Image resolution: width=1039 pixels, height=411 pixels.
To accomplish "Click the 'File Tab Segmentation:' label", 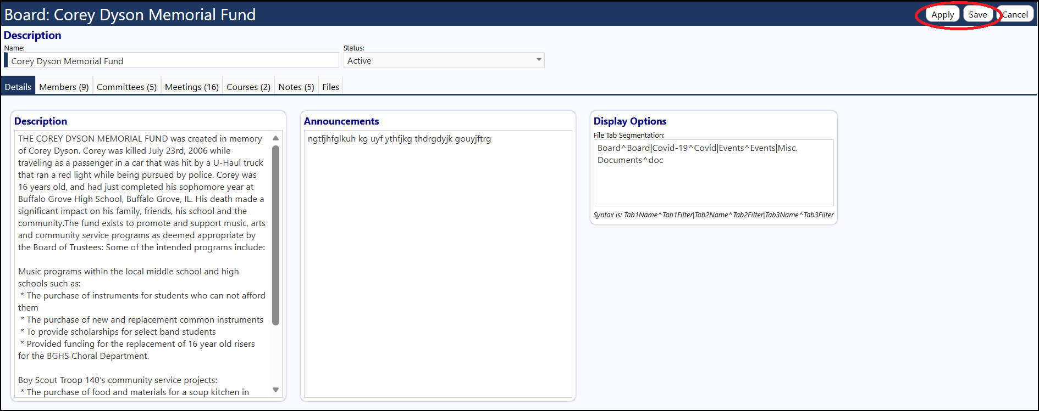I will click(629, 135).
